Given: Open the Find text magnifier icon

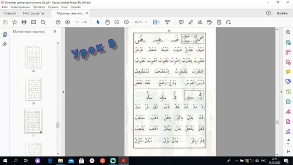Looking at the screenshot, I should point(43,22).
